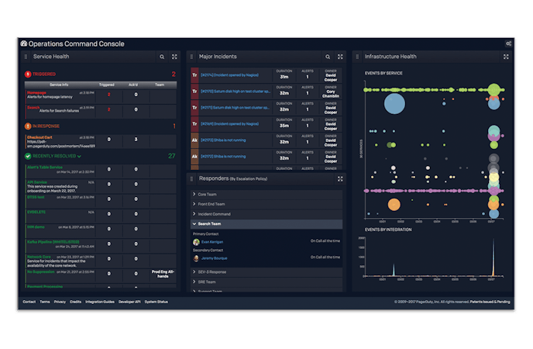This screenshot has width=533, height=349.
Task: Open the Checkout Cart service
Action: point(40,137)
